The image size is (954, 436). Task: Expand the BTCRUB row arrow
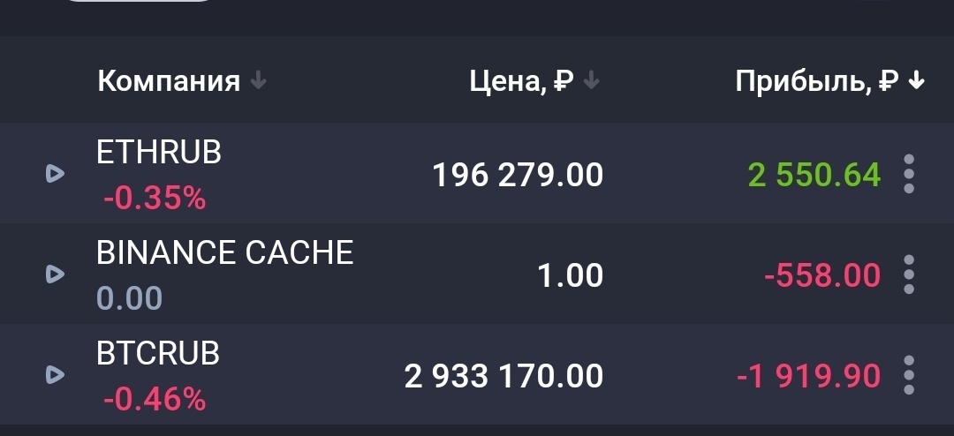pos(56,375)
